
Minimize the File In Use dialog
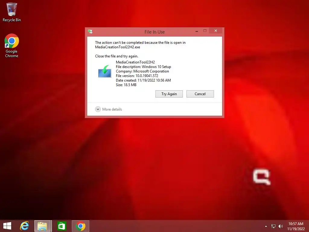197,31
